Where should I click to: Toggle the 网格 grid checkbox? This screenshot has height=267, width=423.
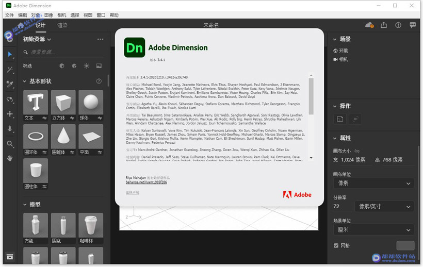pyautogui.click(x=336, y=245)
